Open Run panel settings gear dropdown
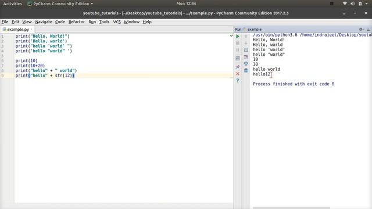Viewport: 372px width, 209px height. 362,30
